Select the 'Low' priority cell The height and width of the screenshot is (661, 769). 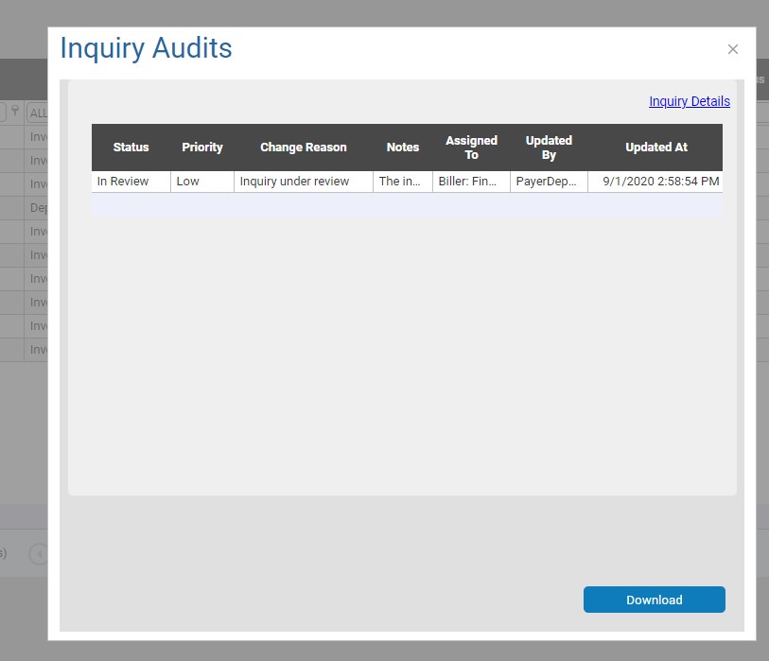click(x=202, y=182)
